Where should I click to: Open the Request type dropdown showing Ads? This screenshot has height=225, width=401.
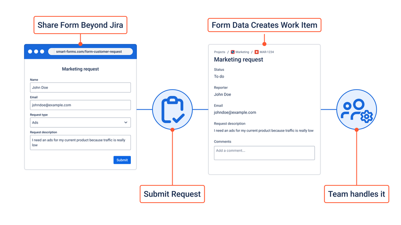pyautogui.click(x=80, y=123)
